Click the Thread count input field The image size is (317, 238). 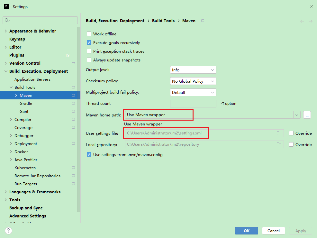pos(193,104)
